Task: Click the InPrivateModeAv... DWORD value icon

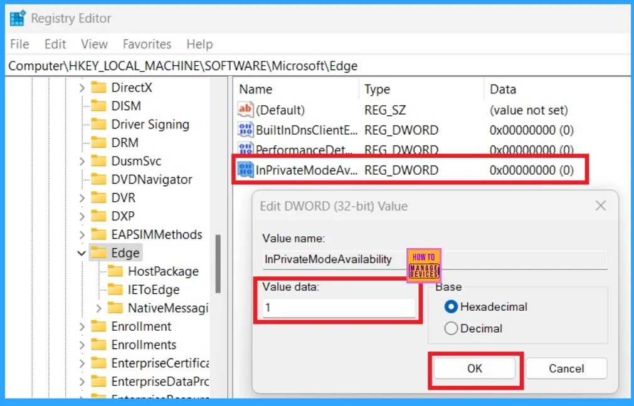Action: [x=245, y=170]
